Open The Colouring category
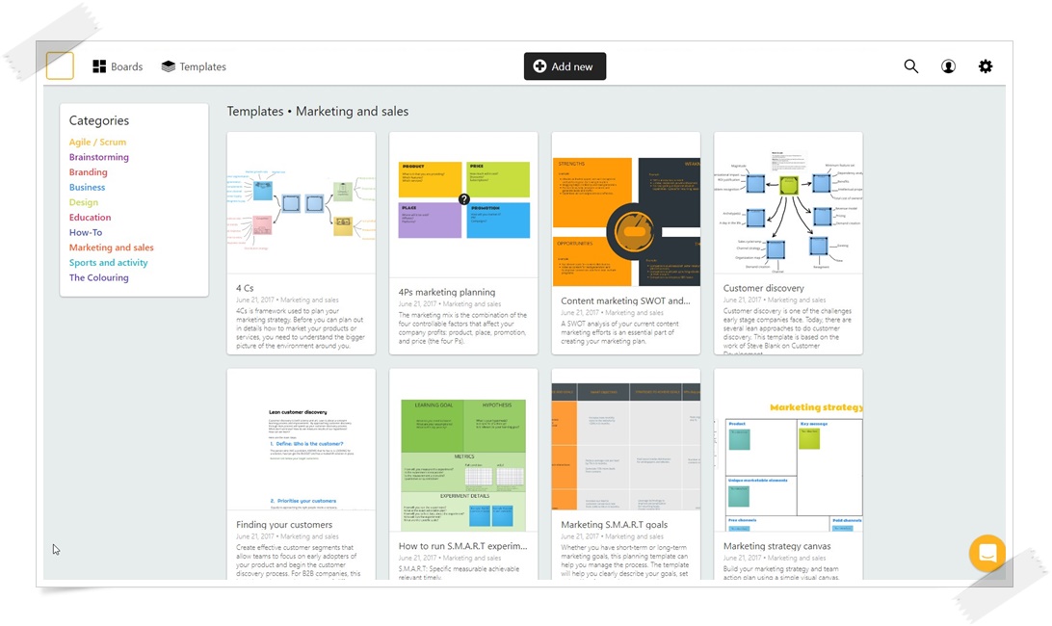Image resolution: width=1052 pixels, height=626 pixels. point(98,278)
